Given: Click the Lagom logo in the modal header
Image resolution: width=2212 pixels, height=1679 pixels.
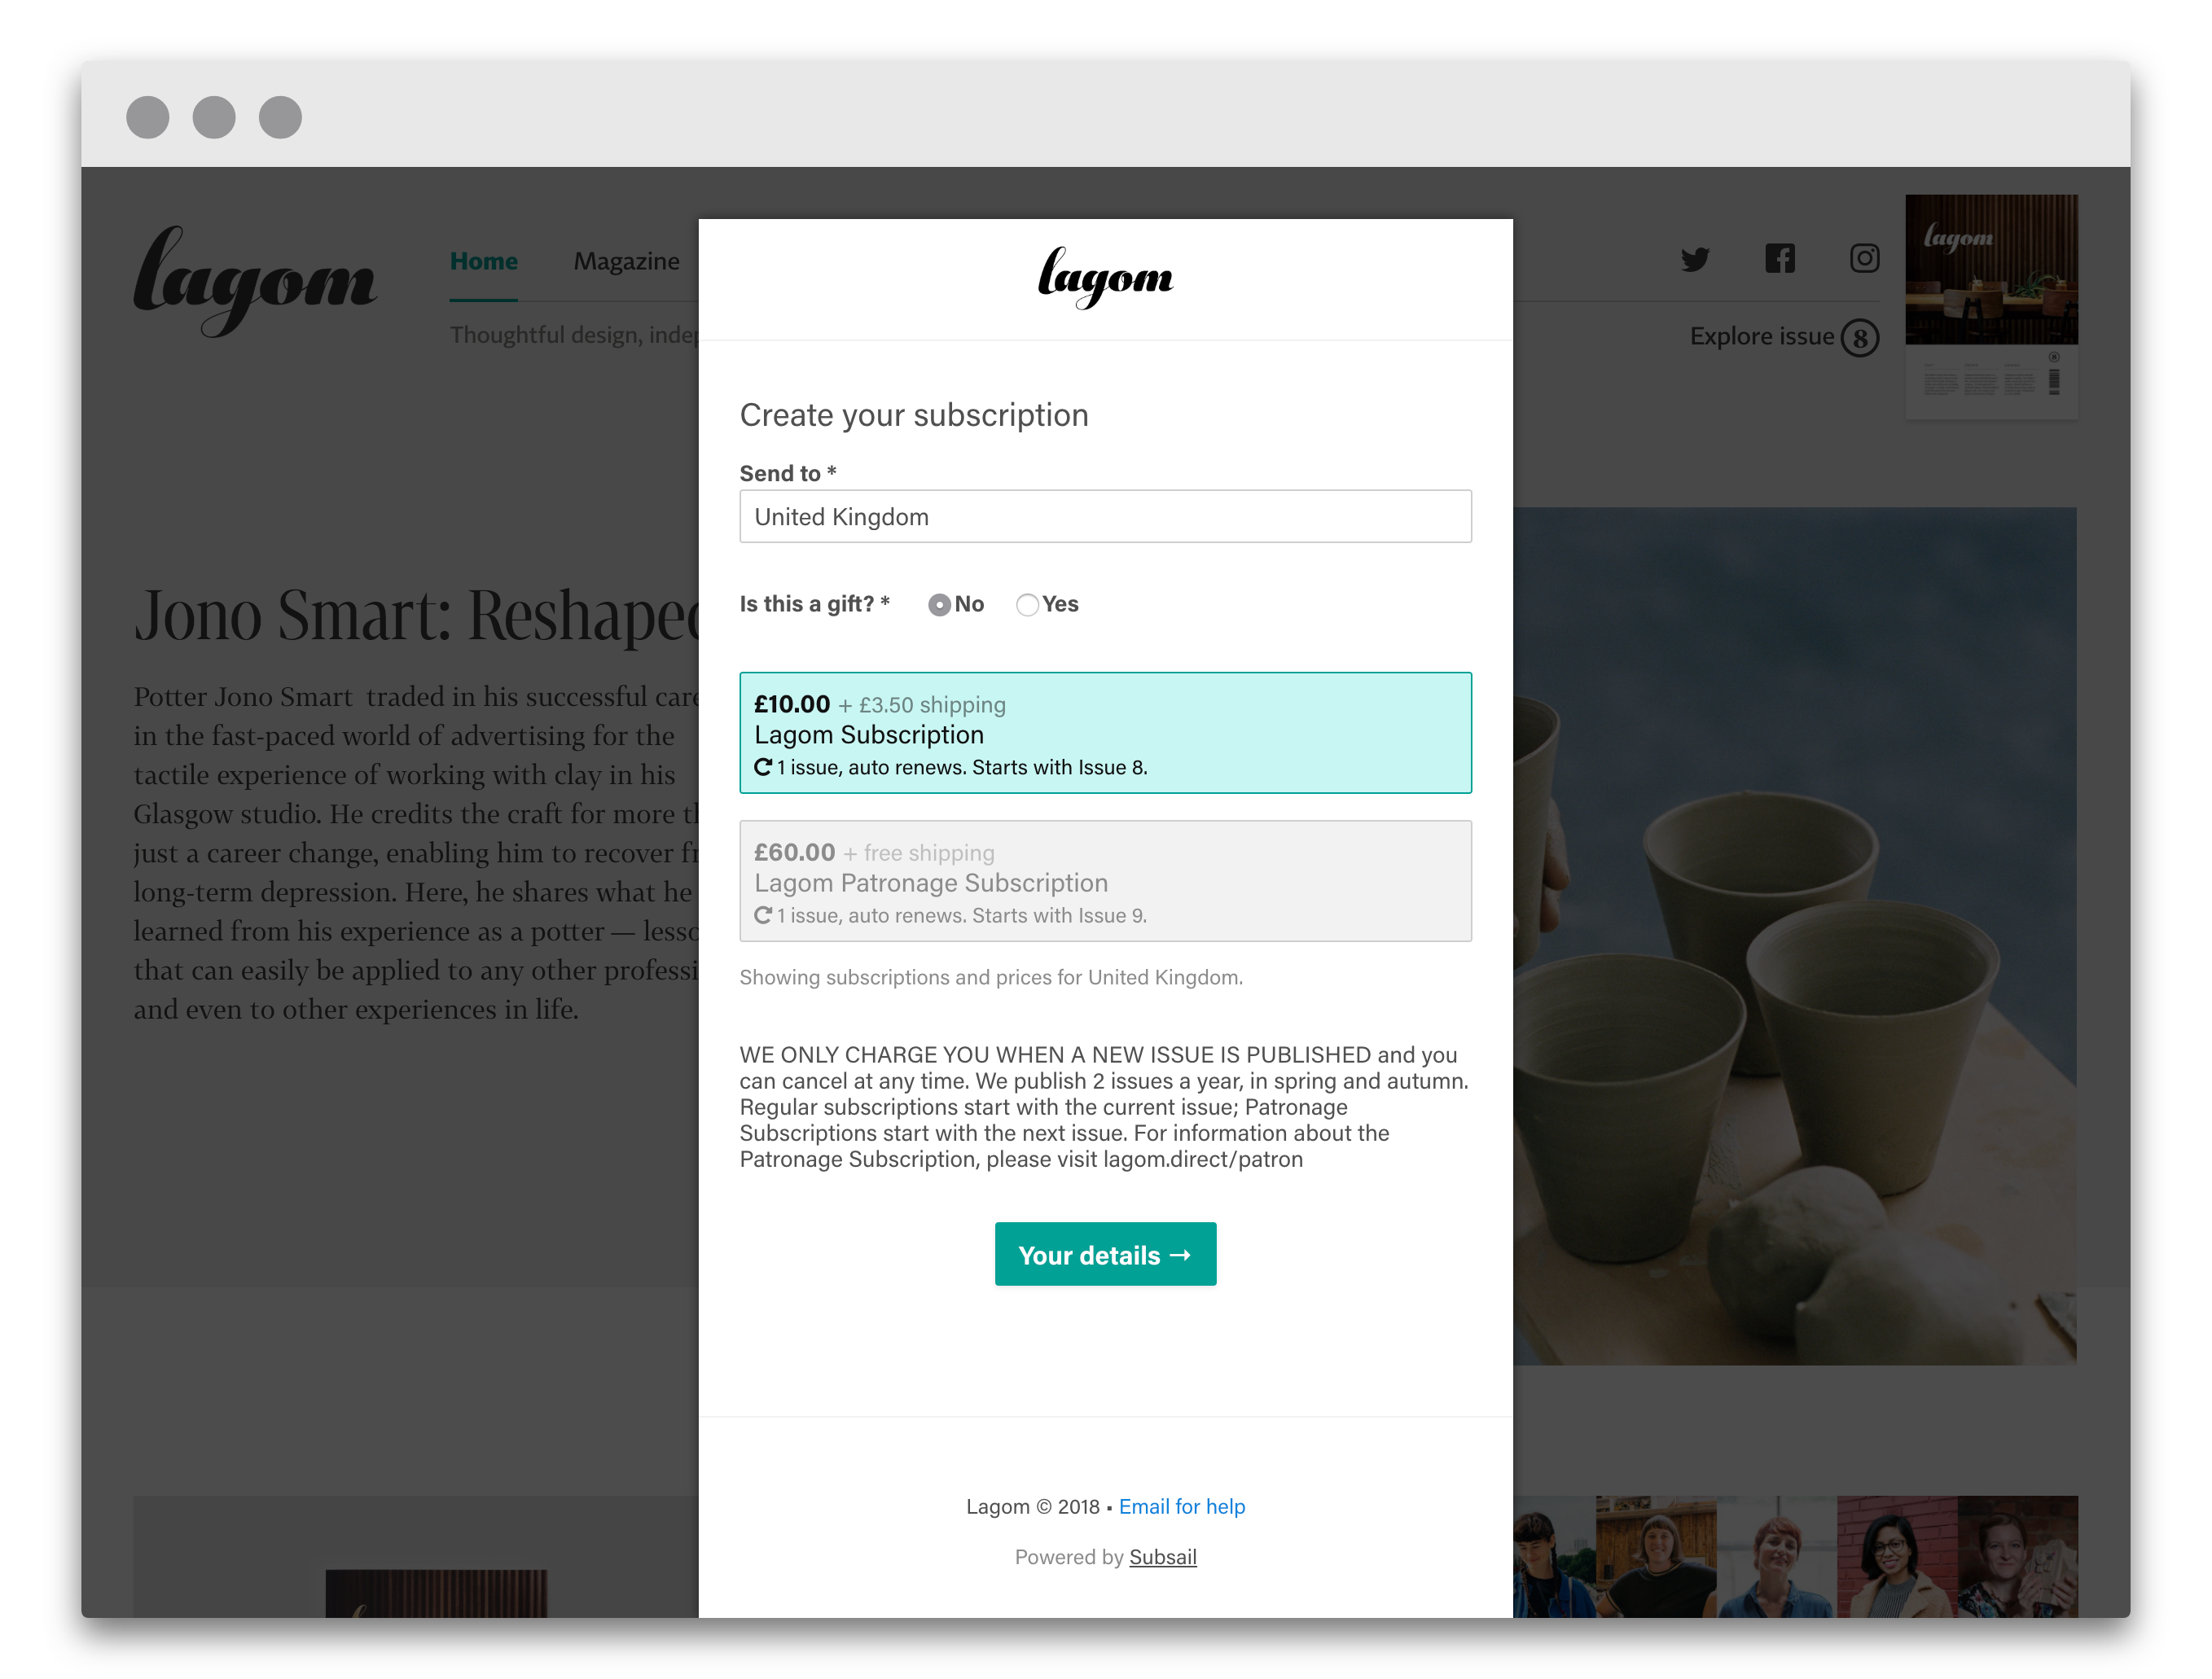Looking at the screenshot, I should 1105,278.
